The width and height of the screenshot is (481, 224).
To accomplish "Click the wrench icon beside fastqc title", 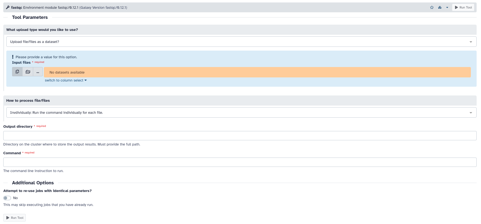I will (x=8, y=7).
